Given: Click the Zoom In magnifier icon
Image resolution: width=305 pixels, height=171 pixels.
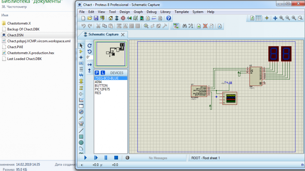Looking at the screenshot, I should click(x=282, y=18).
